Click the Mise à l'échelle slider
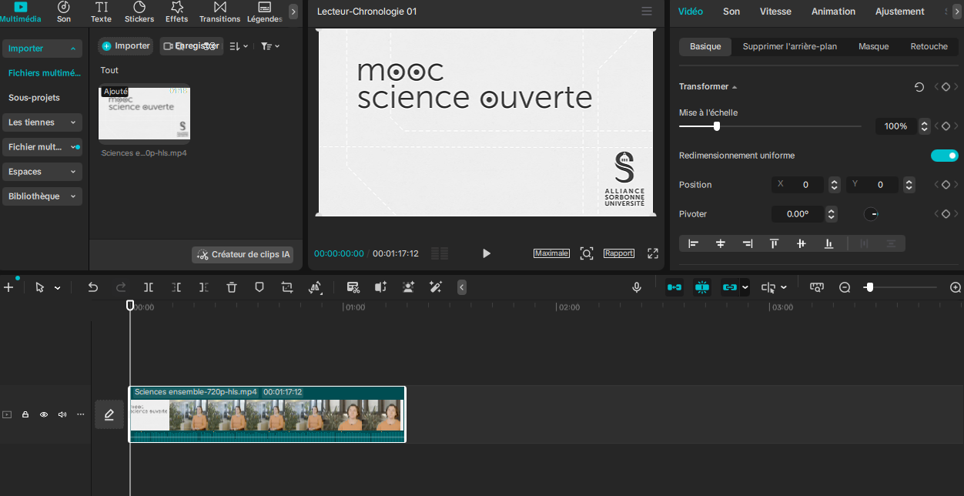Screen dimensions: 964x496 770,126
